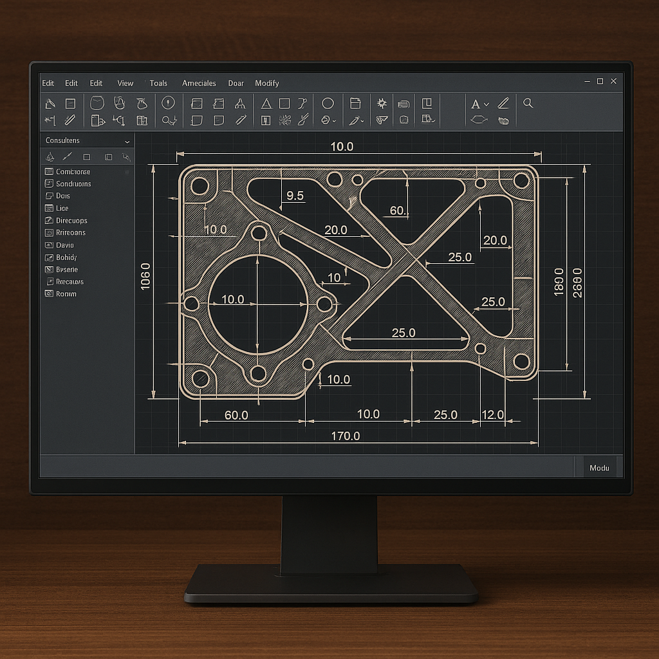
Task: Expand the Consultens panel dropdown chevron
Action: (x=127, y=141)
